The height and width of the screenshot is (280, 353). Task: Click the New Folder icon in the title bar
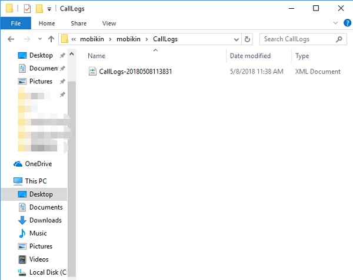point(39,8)
